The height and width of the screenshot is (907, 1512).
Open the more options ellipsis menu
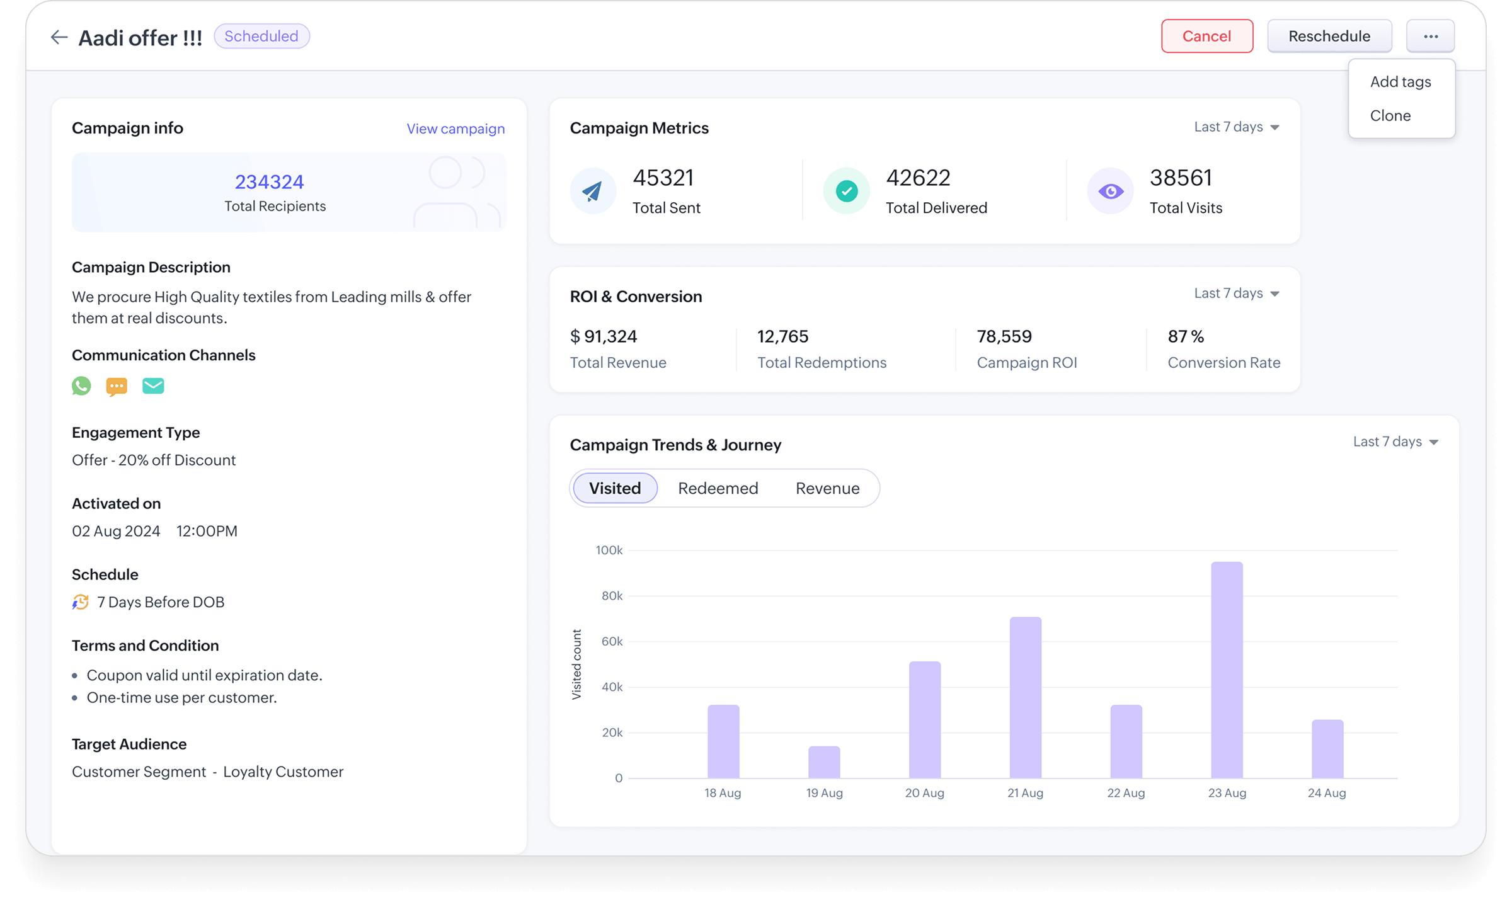point(1430,36)
